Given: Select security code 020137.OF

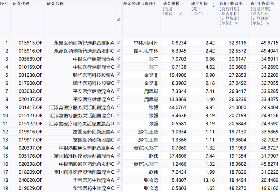Looking at the screenshot, I should click(30, 99).
